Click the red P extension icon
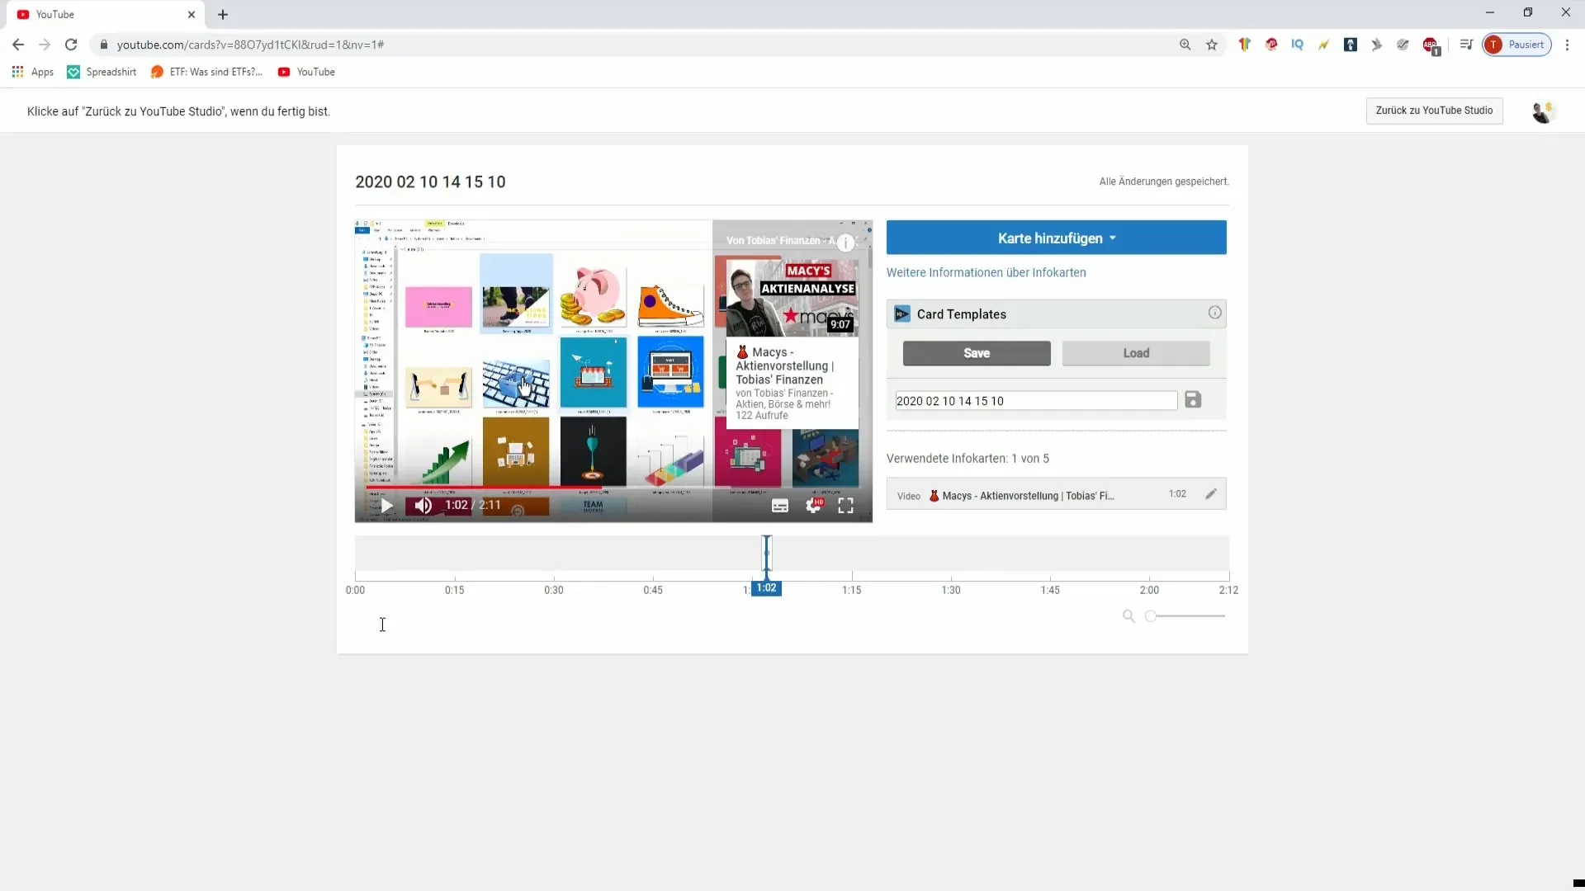 [1271, 45]
